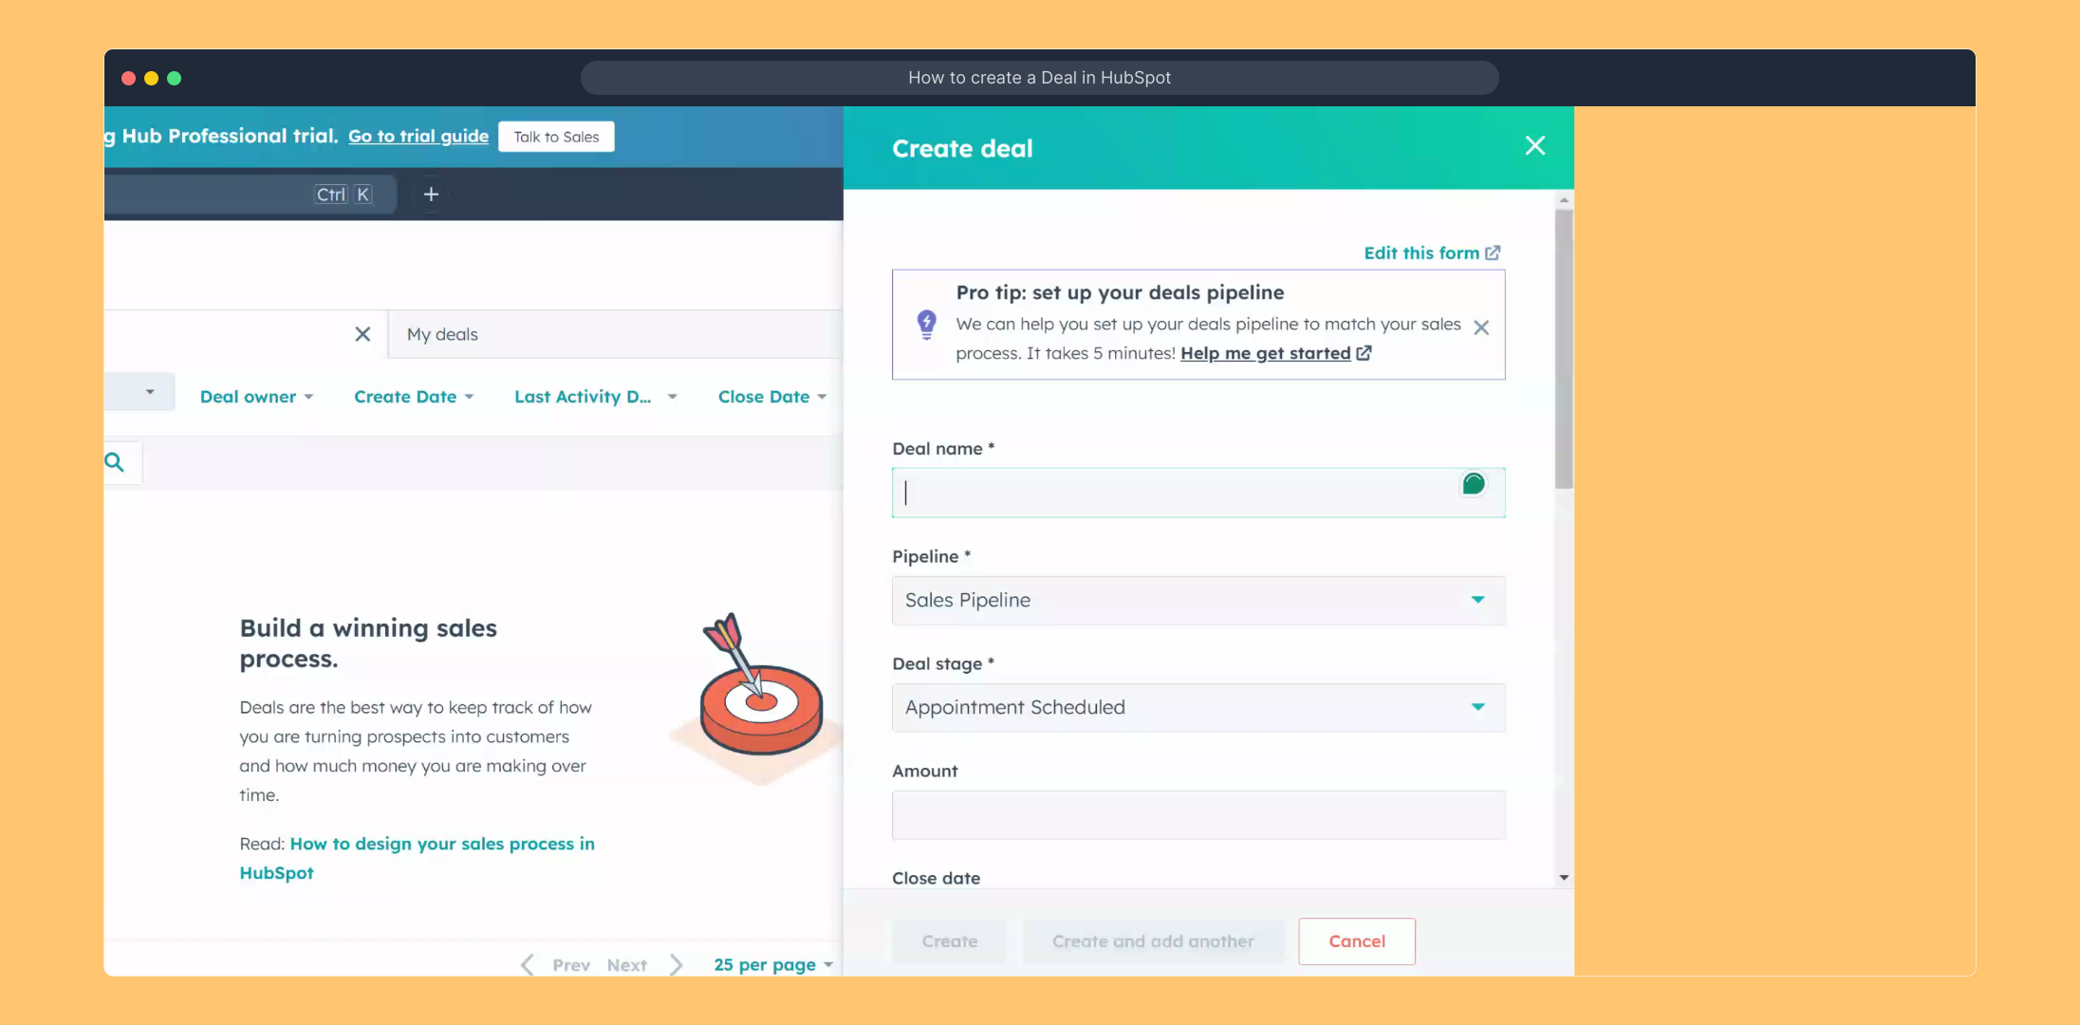Viewport: 2080px width, 1025px height.
Task: Open the Create Date filter
Action: (413, 397)
